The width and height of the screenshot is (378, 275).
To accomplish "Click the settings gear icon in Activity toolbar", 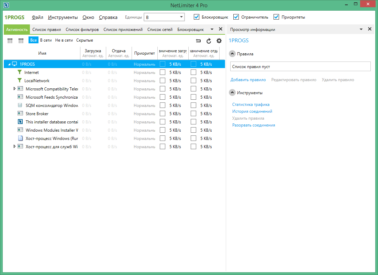I will tap(219, 41).
